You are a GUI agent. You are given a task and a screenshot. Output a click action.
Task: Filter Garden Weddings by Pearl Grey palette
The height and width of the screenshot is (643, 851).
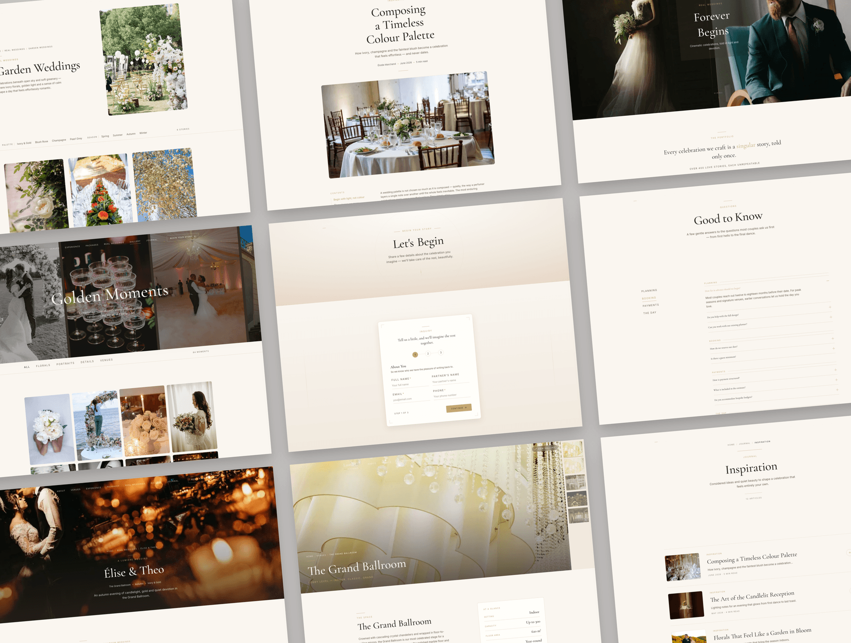point(76,139)
